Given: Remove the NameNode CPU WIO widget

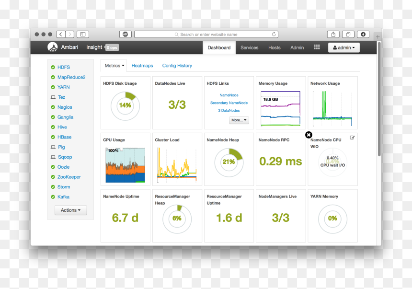Looking at the screenshot, I should pos(309,135).
